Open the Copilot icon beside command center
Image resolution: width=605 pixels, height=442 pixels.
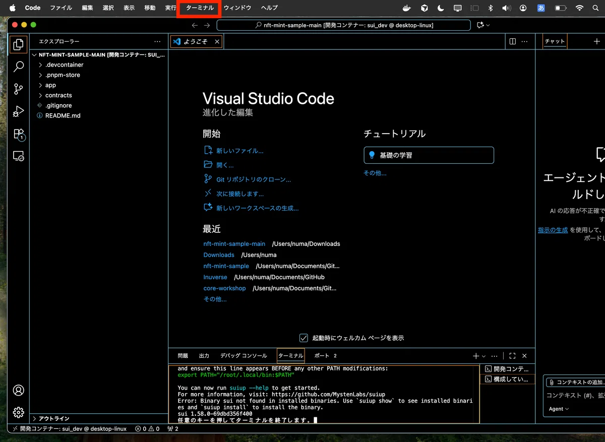[x=479, y=25]
